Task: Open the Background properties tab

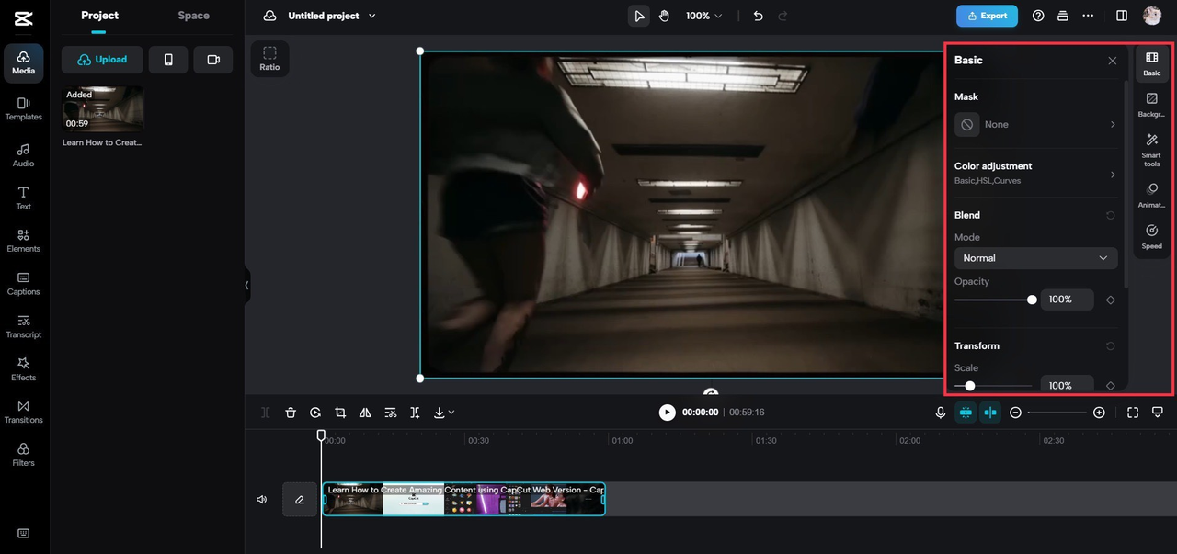Action: click(x=1151, y=105)
